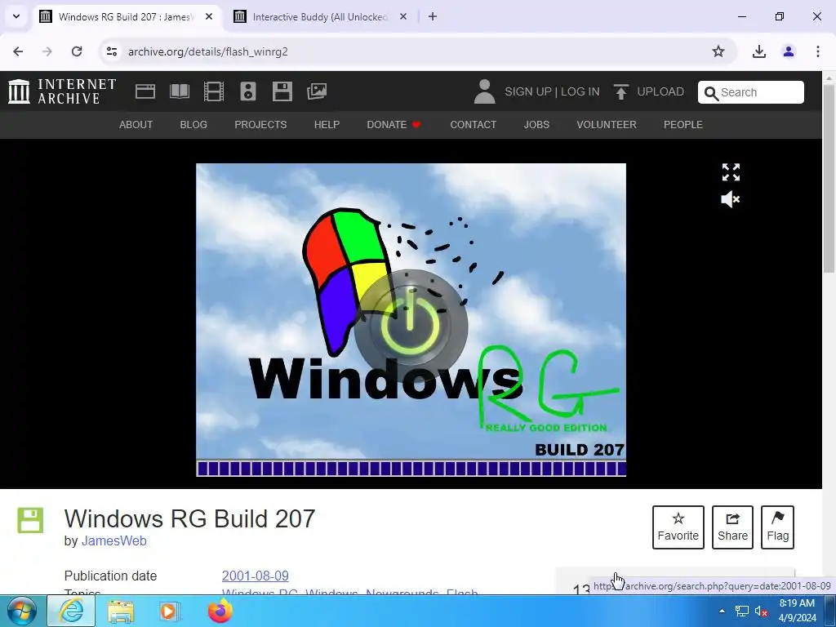Click the SIGN UP link
The image size is (836, 627).
click(528, 91)
